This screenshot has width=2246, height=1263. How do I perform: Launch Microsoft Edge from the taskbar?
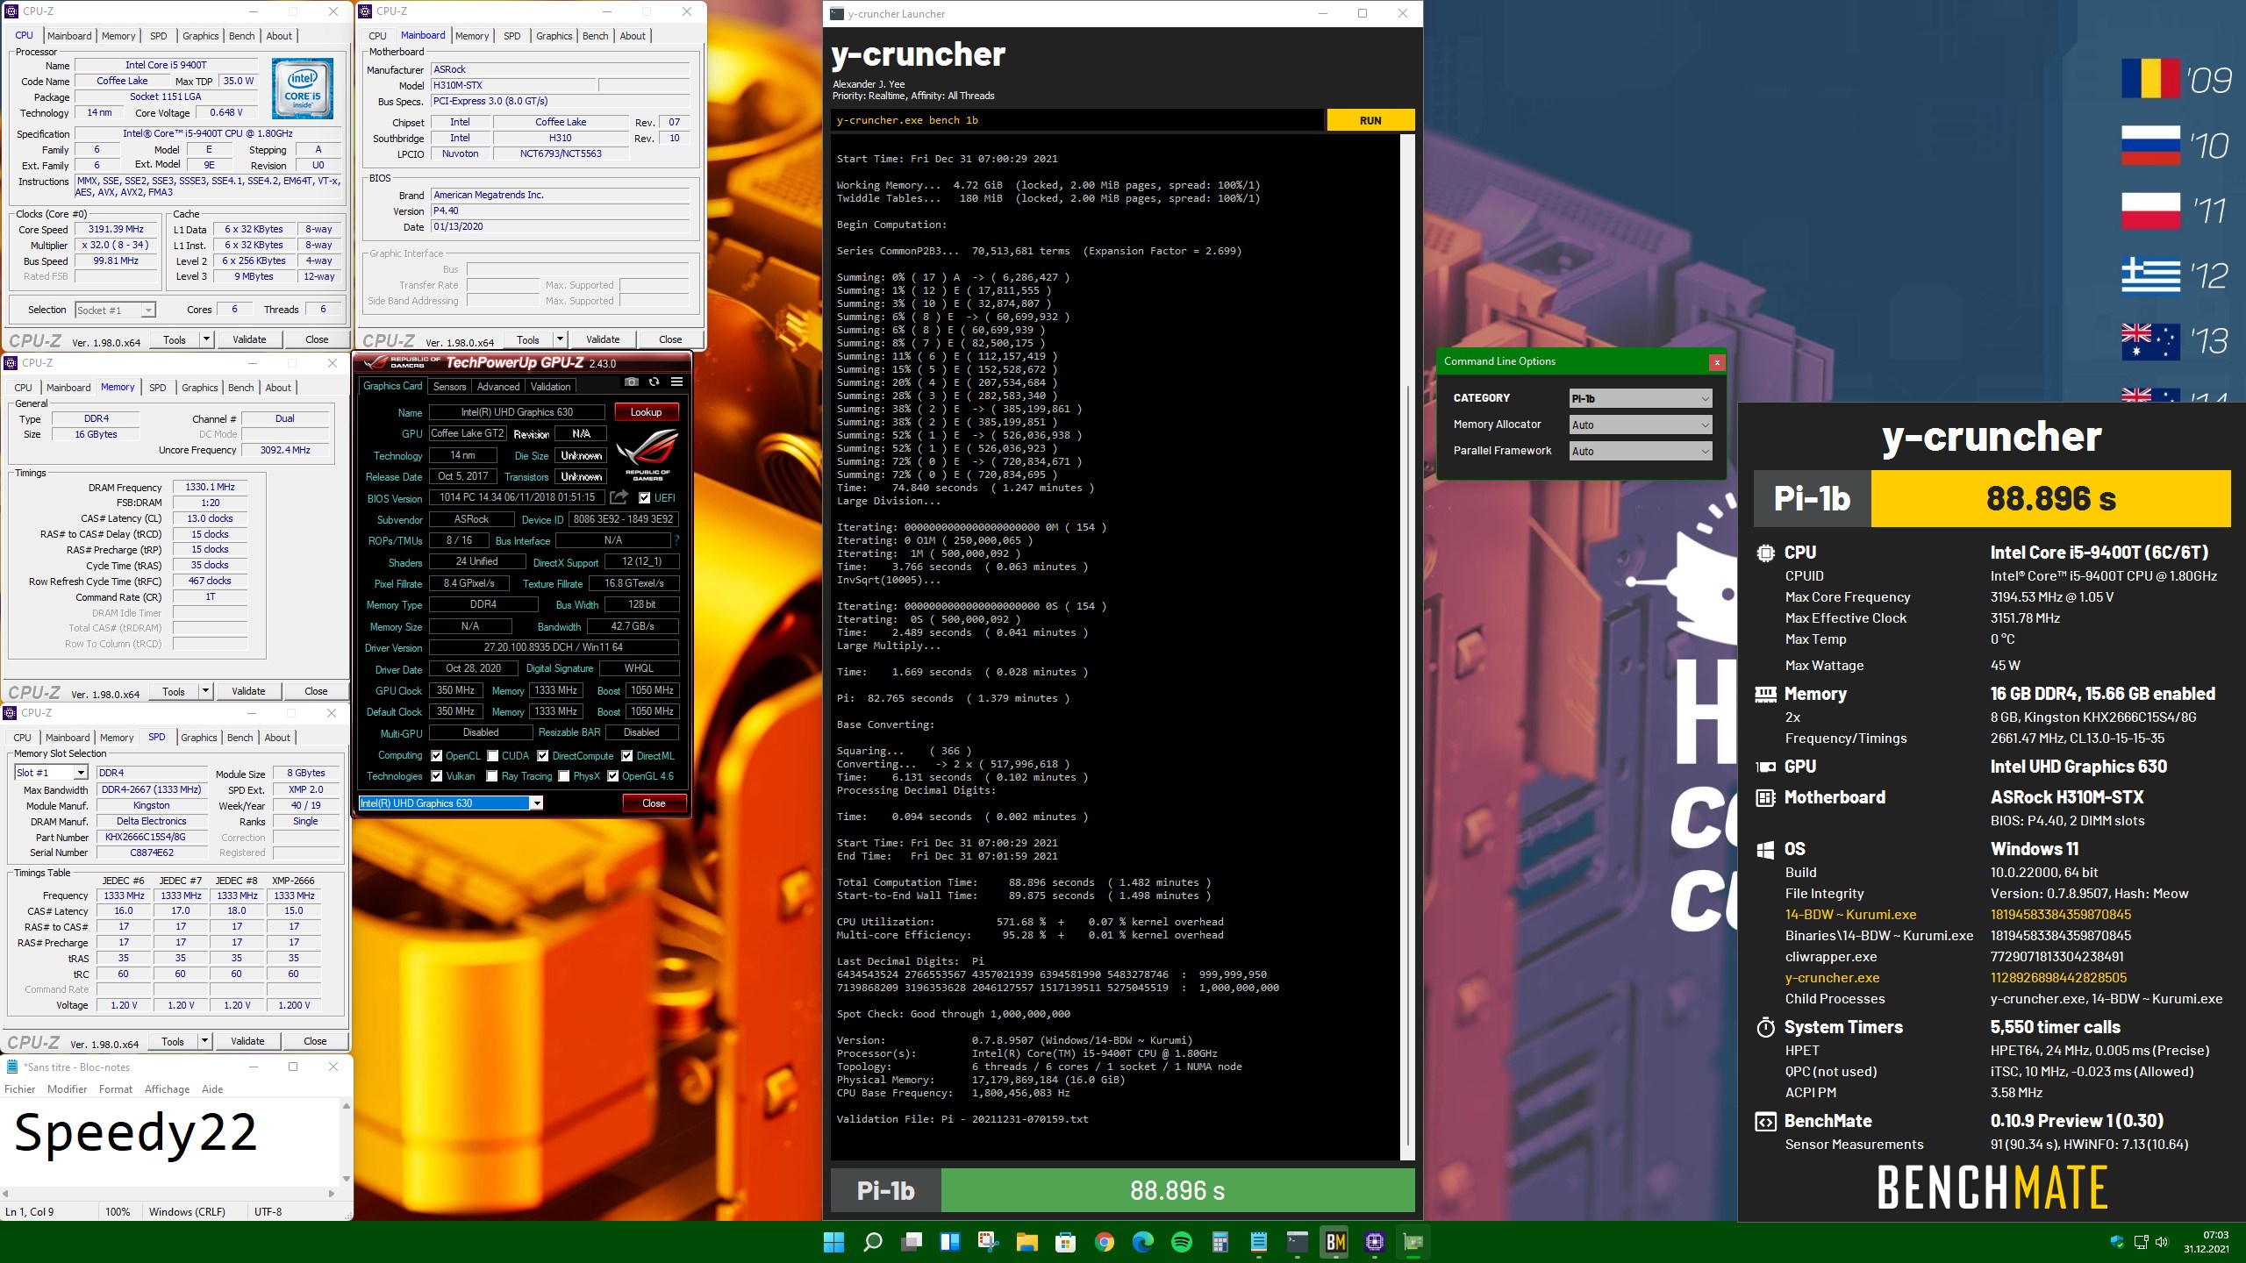[1143, 1242]
